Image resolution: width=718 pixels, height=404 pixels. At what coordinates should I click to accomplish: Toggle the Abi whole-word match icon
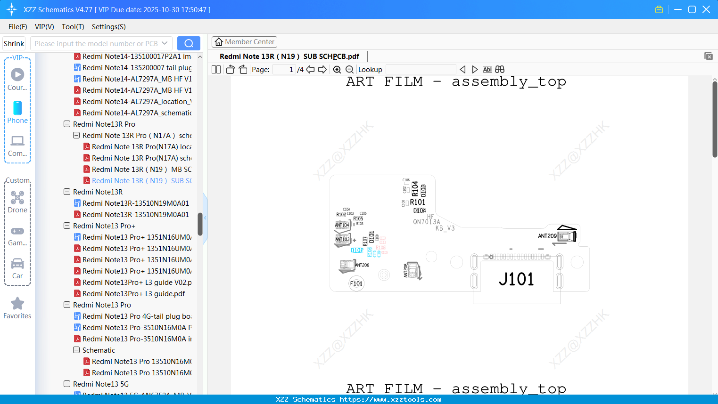(x=487, y=70)
